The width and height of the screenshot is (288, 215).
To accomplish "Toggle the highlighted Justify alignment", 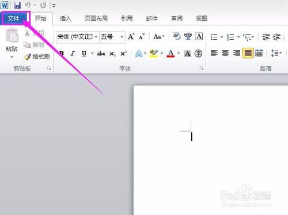I will 248,53.
